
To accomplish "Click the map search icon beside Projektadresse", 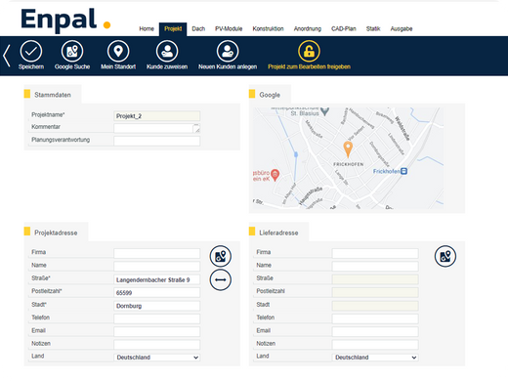I will coord(221,256).
